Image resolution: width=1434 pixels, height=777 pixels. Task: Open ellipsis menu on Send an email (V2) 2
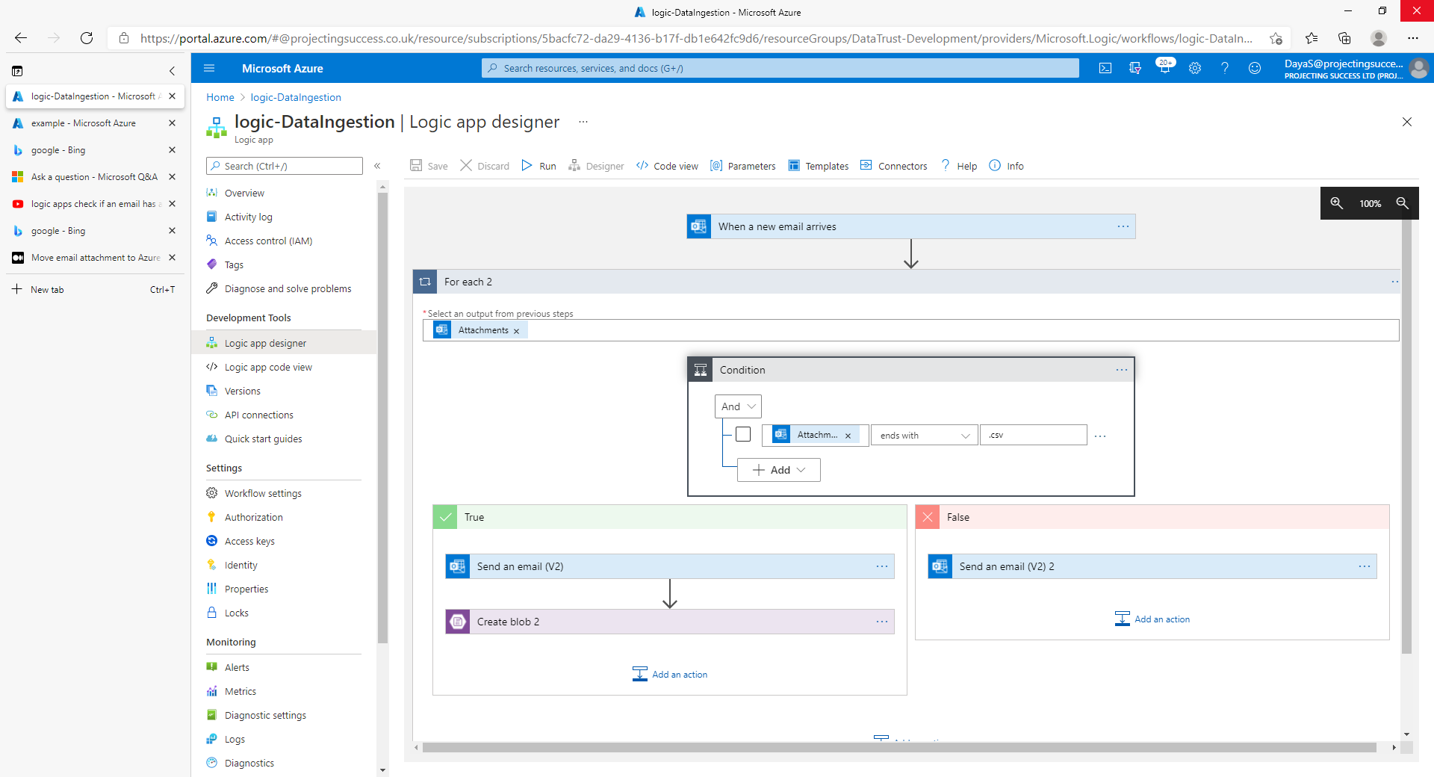pos(1365,566)
